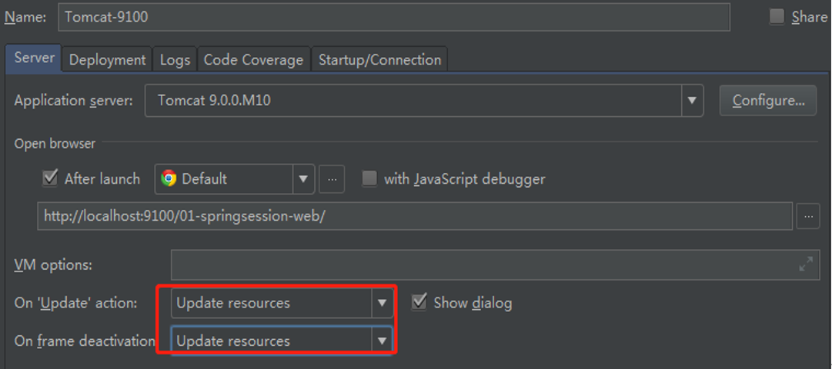Click ellipsis button beside the URL field

coord(808,216)
